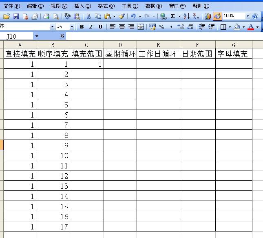
Task: Open Help with the question mark icon
Action: pyautogui.click(x=255, y=16)
